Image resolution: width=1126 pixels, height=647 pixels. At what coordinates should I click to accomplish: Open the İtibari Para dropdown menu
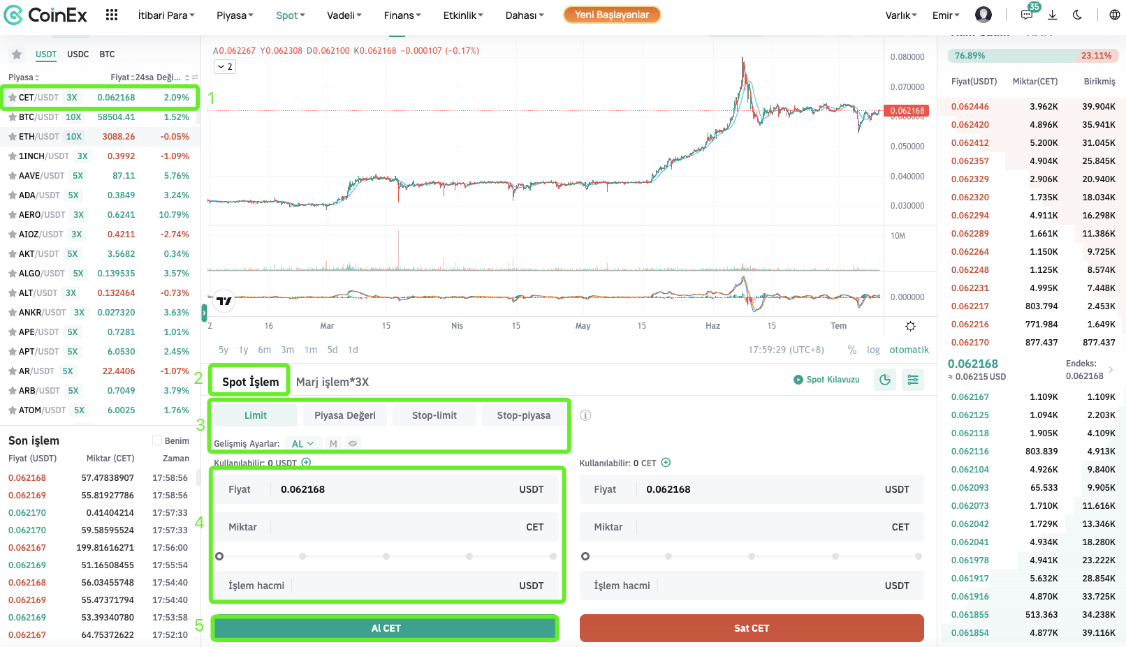click(166, 15)
